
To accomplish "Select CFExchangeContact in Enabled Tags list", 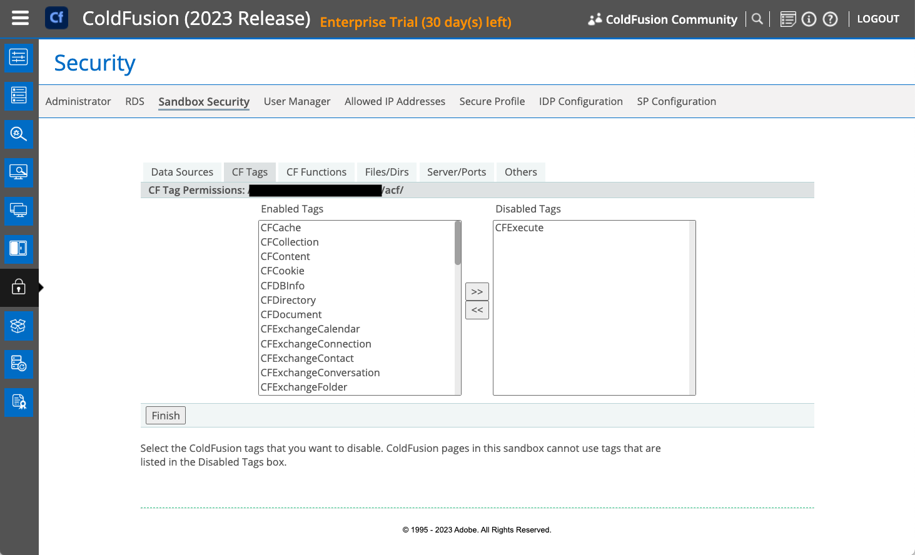I will tap(356, 358).
